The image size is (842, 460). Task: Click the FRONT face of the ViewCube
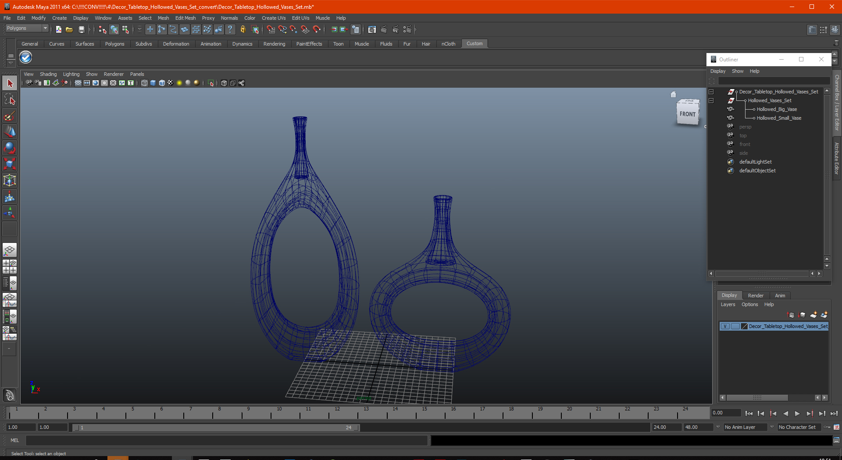tap(687, 114)
